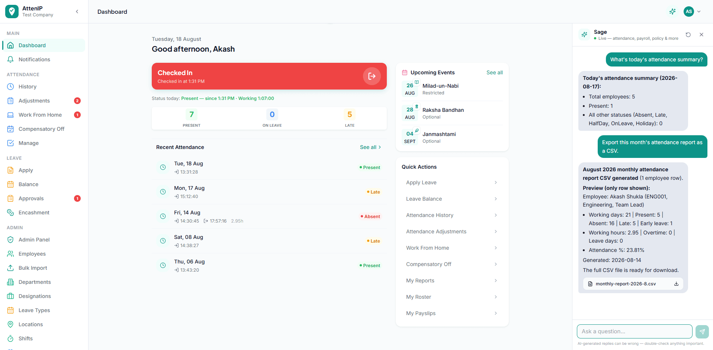The width and height of the screenshot is (713, 350).
Task: Open Locations in the sidebar
Action: tap(44, 324)
